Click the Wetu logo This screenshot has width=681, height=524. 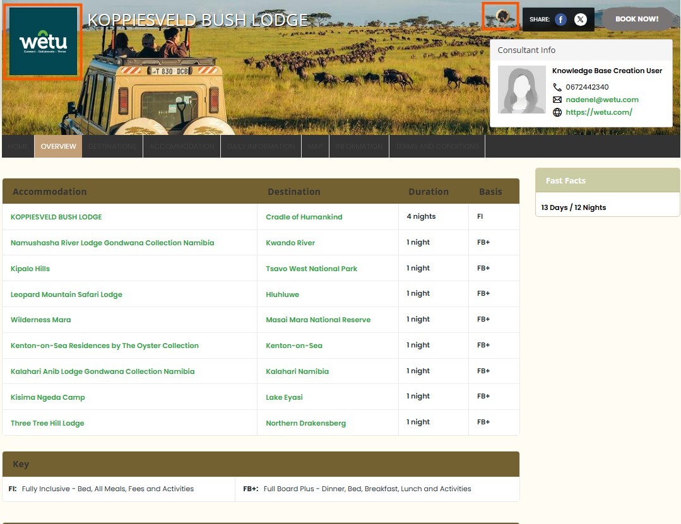click(x=42, y=42)
